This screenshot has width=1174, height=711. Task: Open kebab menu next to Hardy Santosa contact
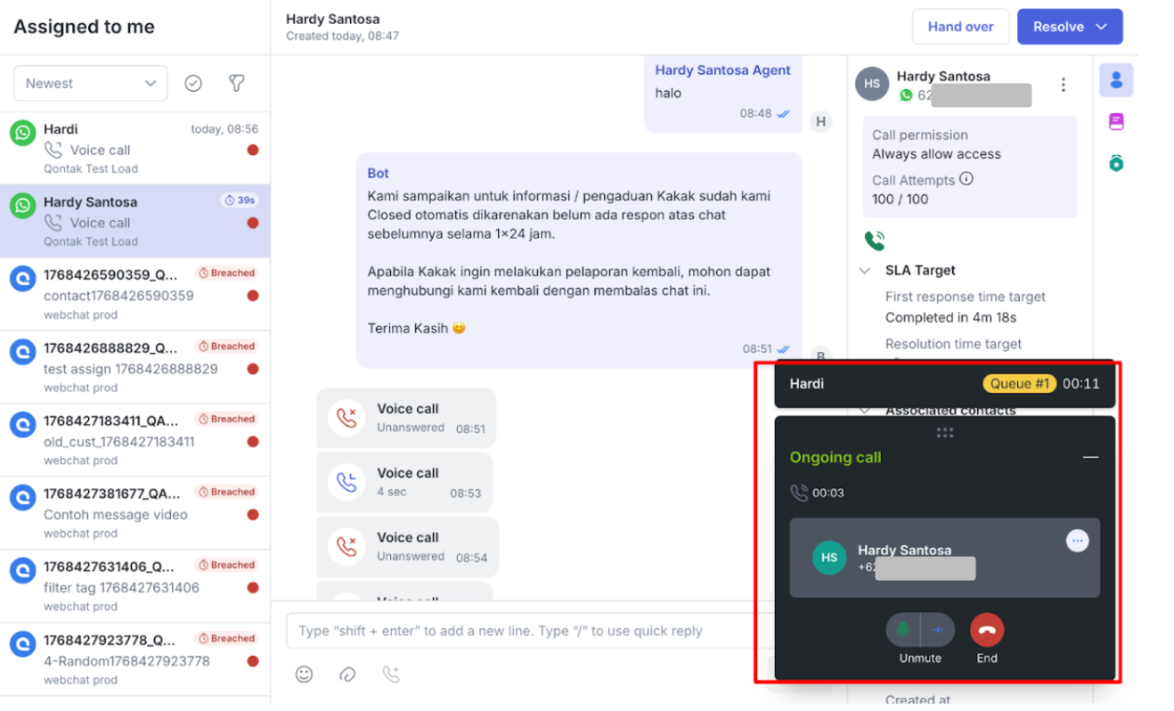1063,85
